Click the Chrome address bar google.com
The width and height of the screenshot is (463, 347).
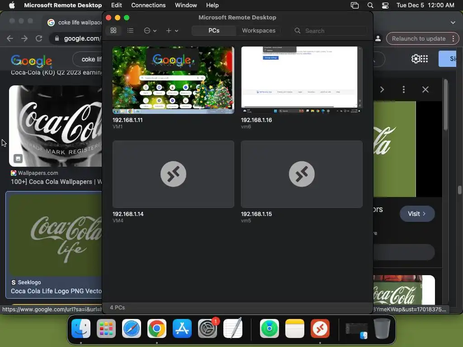pyautogui.click(x=82, y=38)
